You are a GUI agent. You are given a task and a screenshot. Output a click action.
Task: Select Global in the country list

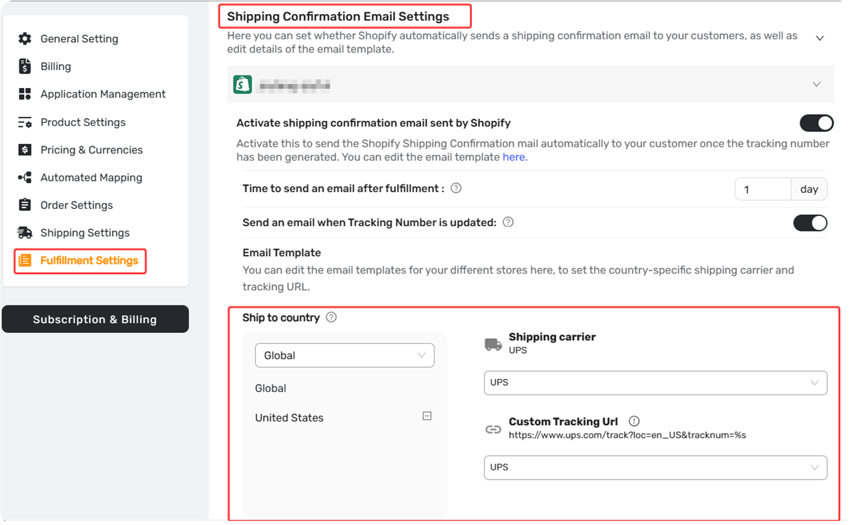[x=270, y=388]
